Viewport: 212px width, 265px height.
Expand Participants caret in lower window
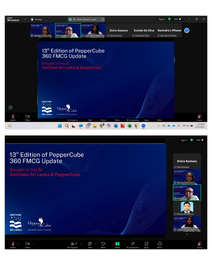(x=81, y=244)
